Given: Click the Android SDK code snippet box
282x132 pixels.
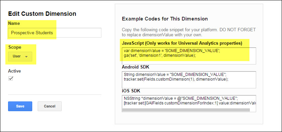Looking at the screenshot, I should [x=189, y=80].
